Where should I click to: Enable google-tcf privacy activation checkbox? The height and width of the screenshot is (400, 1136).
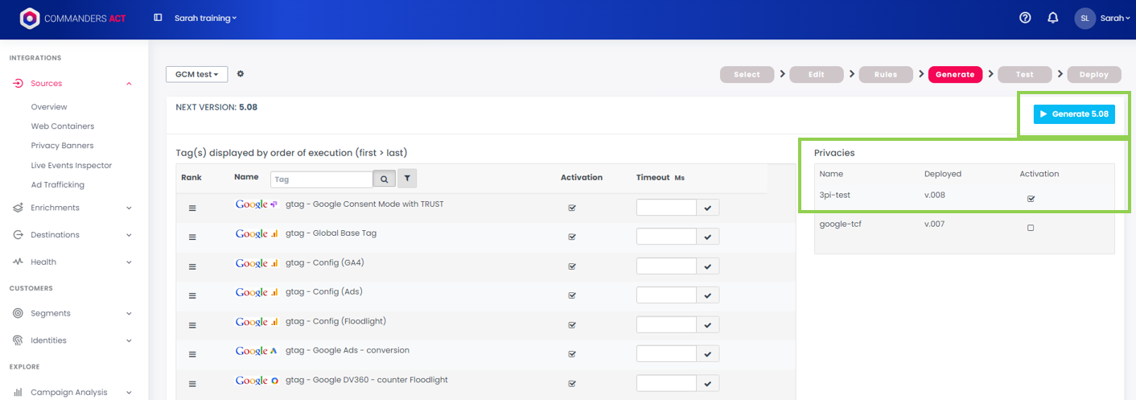tap(1031, 228)
